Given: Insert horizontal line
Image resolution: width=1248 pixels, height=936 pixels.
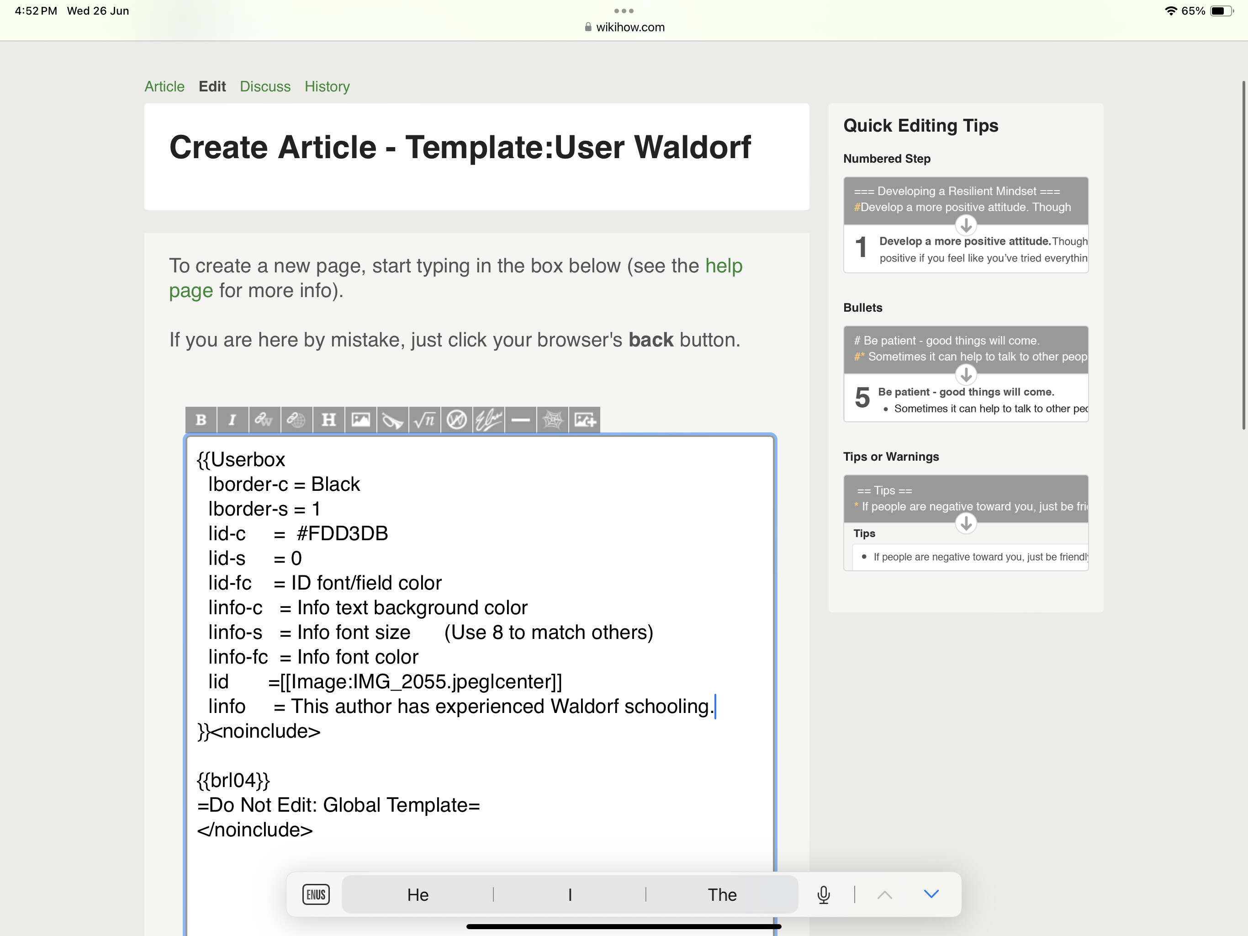Looking at the screenshot, I should (x=521, y=420).
